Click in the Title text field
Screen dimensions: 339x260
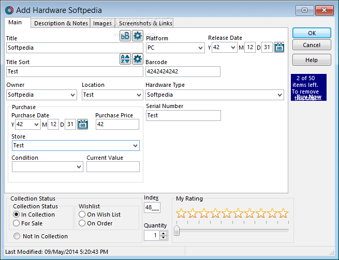[75, 48]
